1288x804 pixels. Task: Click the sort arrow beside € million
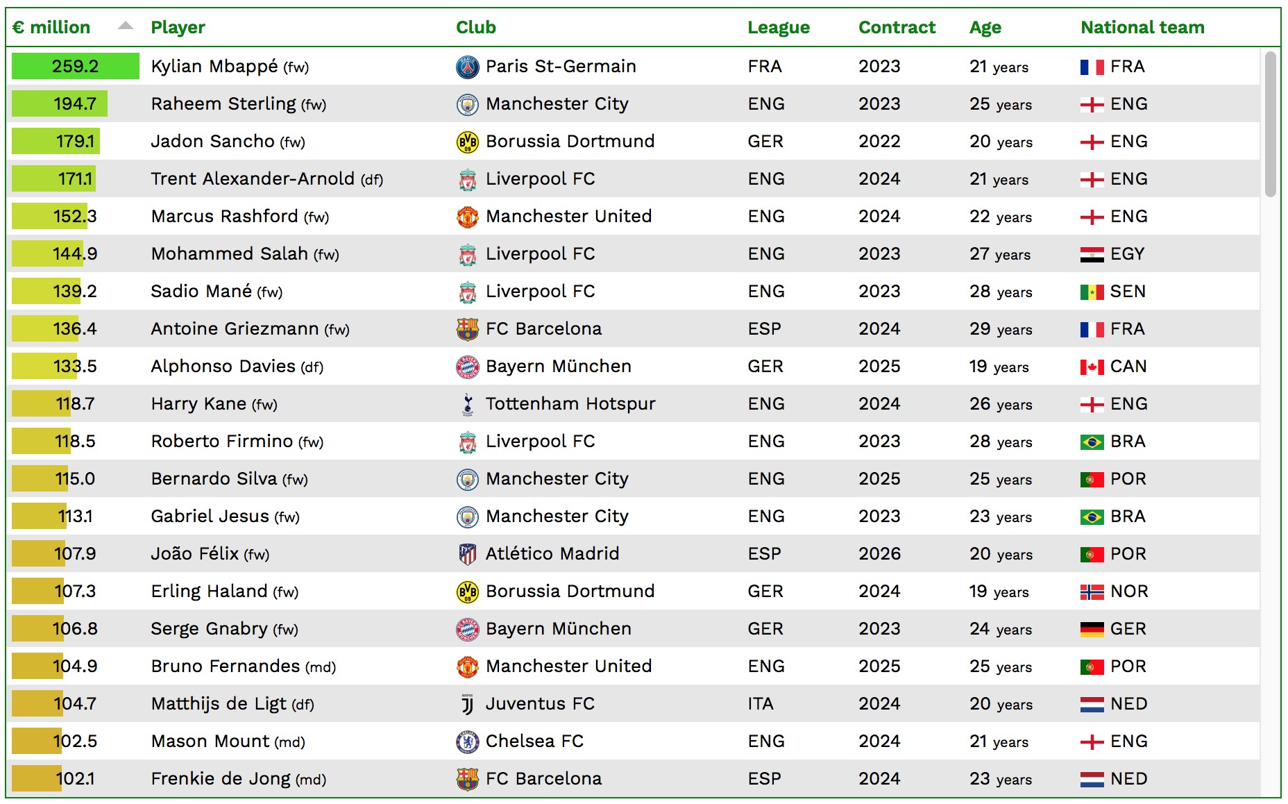[125, 26]
